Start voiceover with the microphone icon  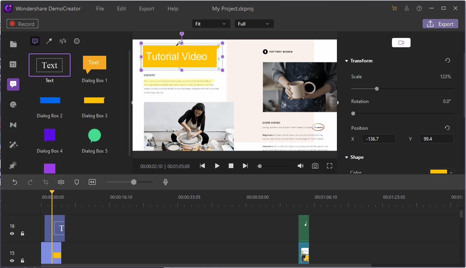click(x=166, y=182)
